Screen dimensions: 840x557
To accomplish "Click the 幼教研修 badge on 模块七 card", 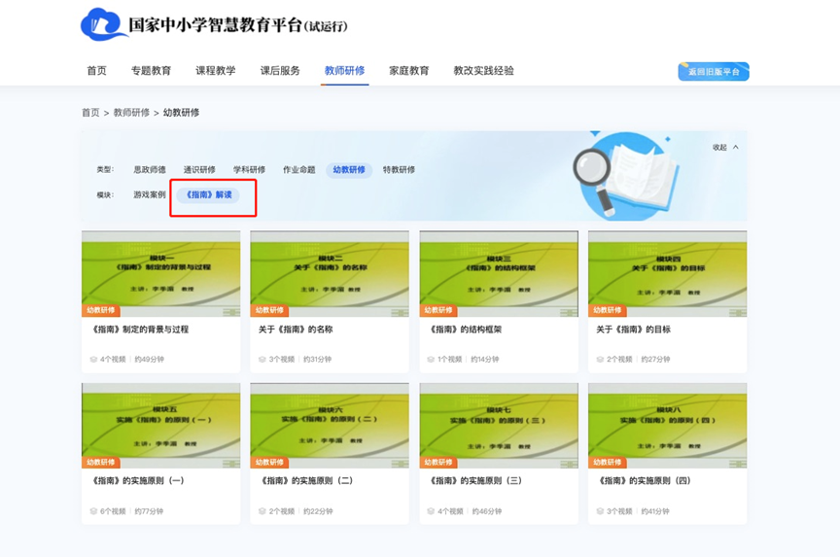I will point(439,462).
